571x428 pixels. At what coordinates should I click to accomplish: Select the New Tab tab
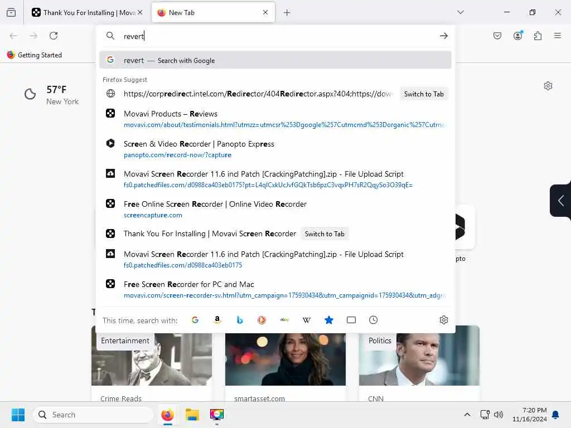213,12
